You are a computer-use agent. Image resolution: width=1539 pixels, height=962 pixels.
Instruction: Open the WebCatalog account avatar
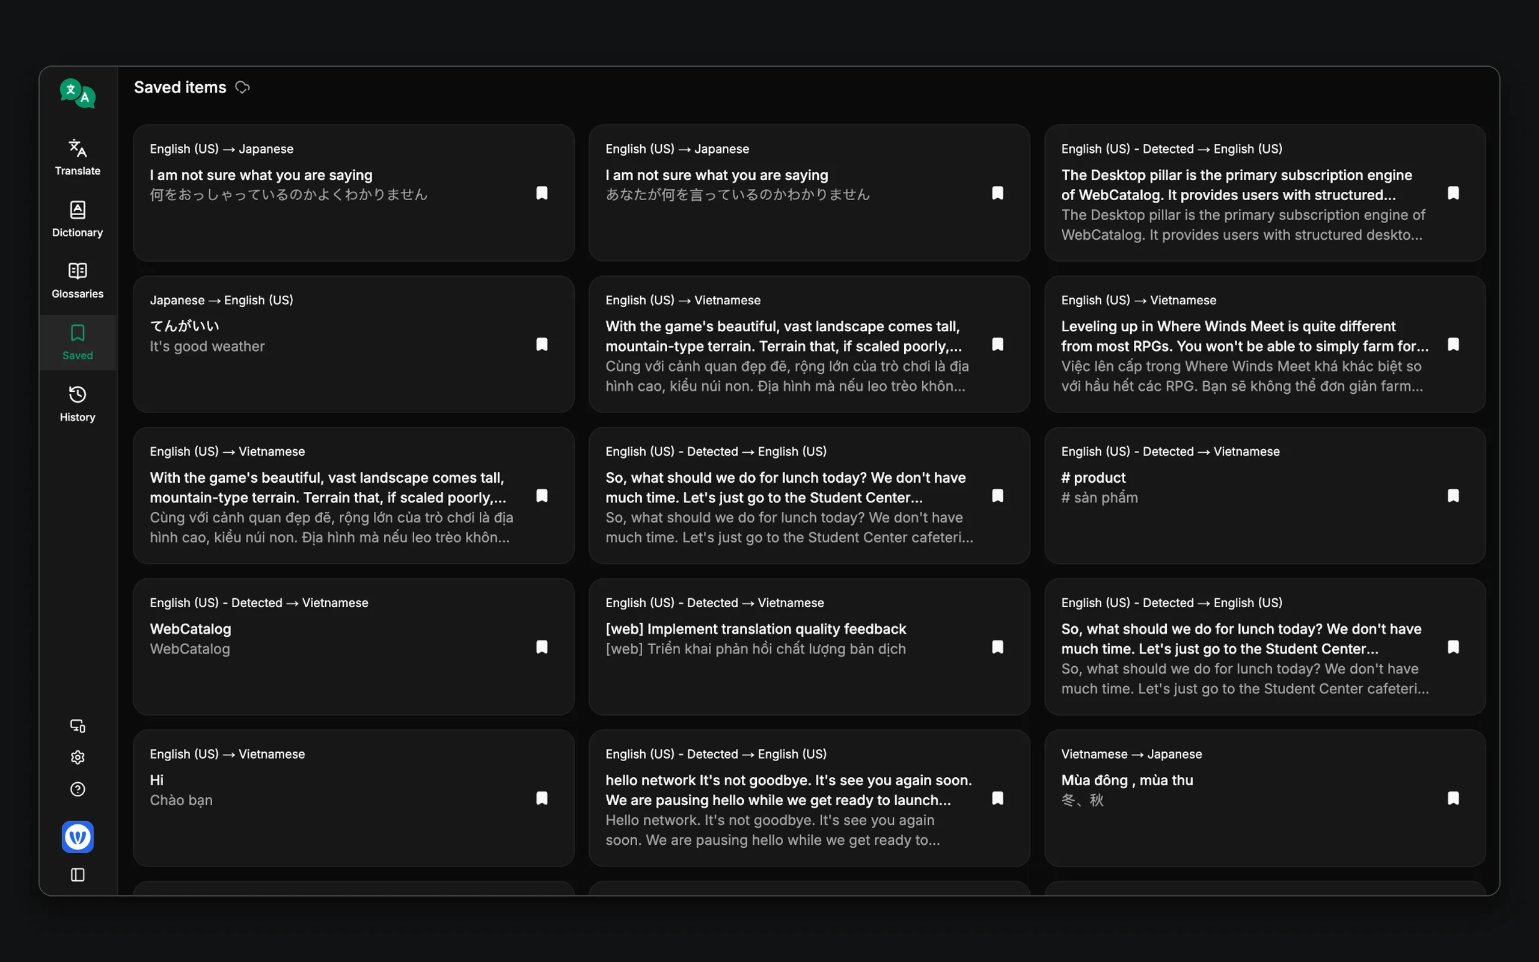coord(78,837)
